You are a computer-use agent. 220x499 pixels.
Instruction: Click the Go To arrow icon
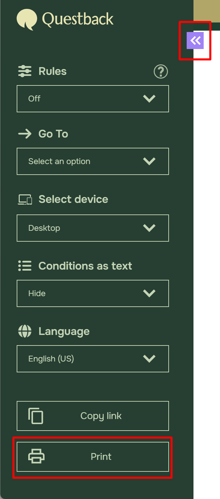coord(24,134)
